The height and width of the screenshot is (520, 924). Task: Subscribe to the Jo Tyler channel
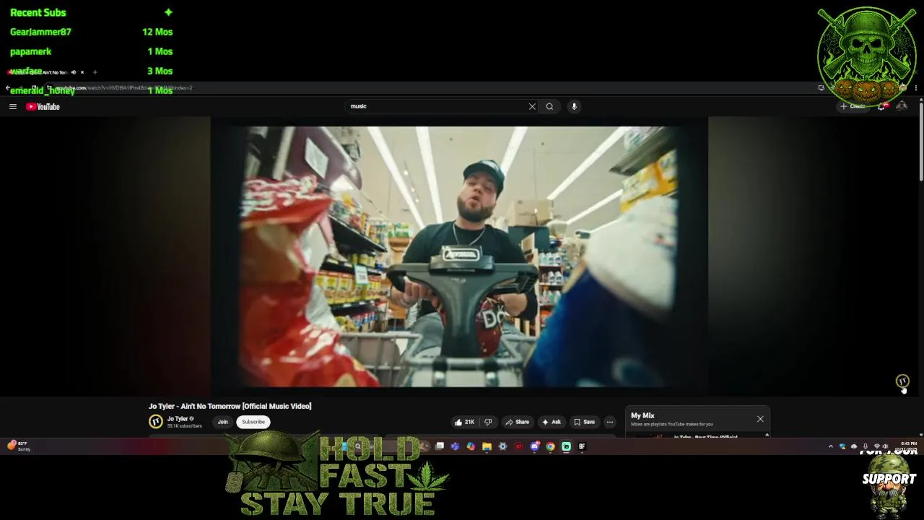pyautogui.click(x=253, y=422)
